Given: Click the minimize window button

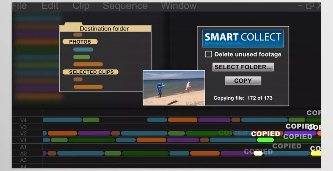Looking at the screenshot, I should tap(300, 5).
